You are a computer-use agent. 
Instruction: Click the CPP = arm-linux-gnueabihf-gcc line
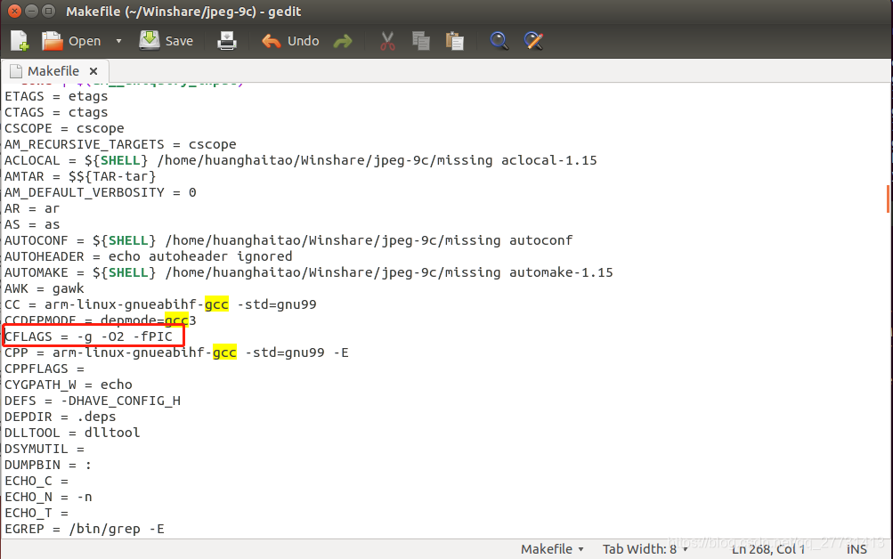pos(176,352)
